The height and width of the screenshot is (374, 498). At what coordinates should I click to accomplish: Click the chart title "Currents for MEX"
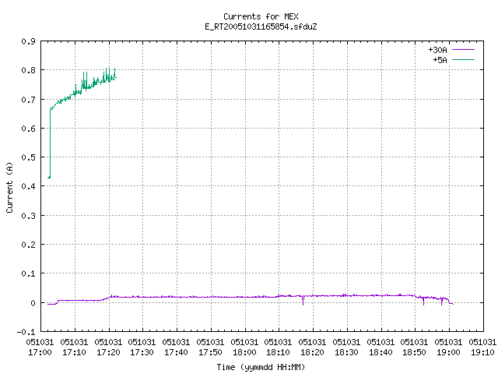coord(261,16)
